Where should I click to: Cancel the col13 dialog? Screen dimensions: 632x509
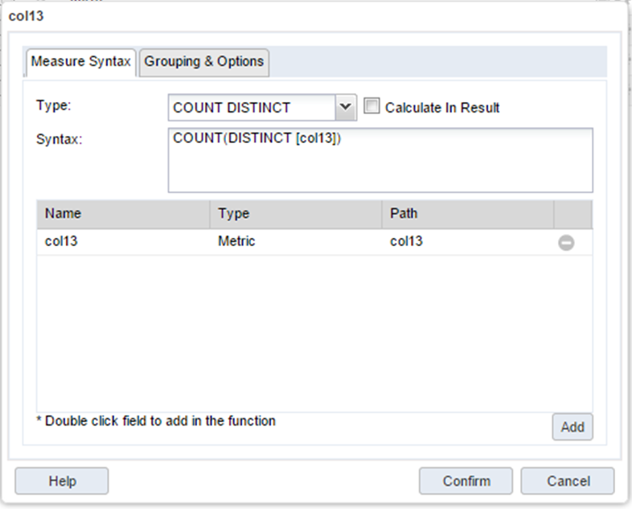click(x=567, y=481)
